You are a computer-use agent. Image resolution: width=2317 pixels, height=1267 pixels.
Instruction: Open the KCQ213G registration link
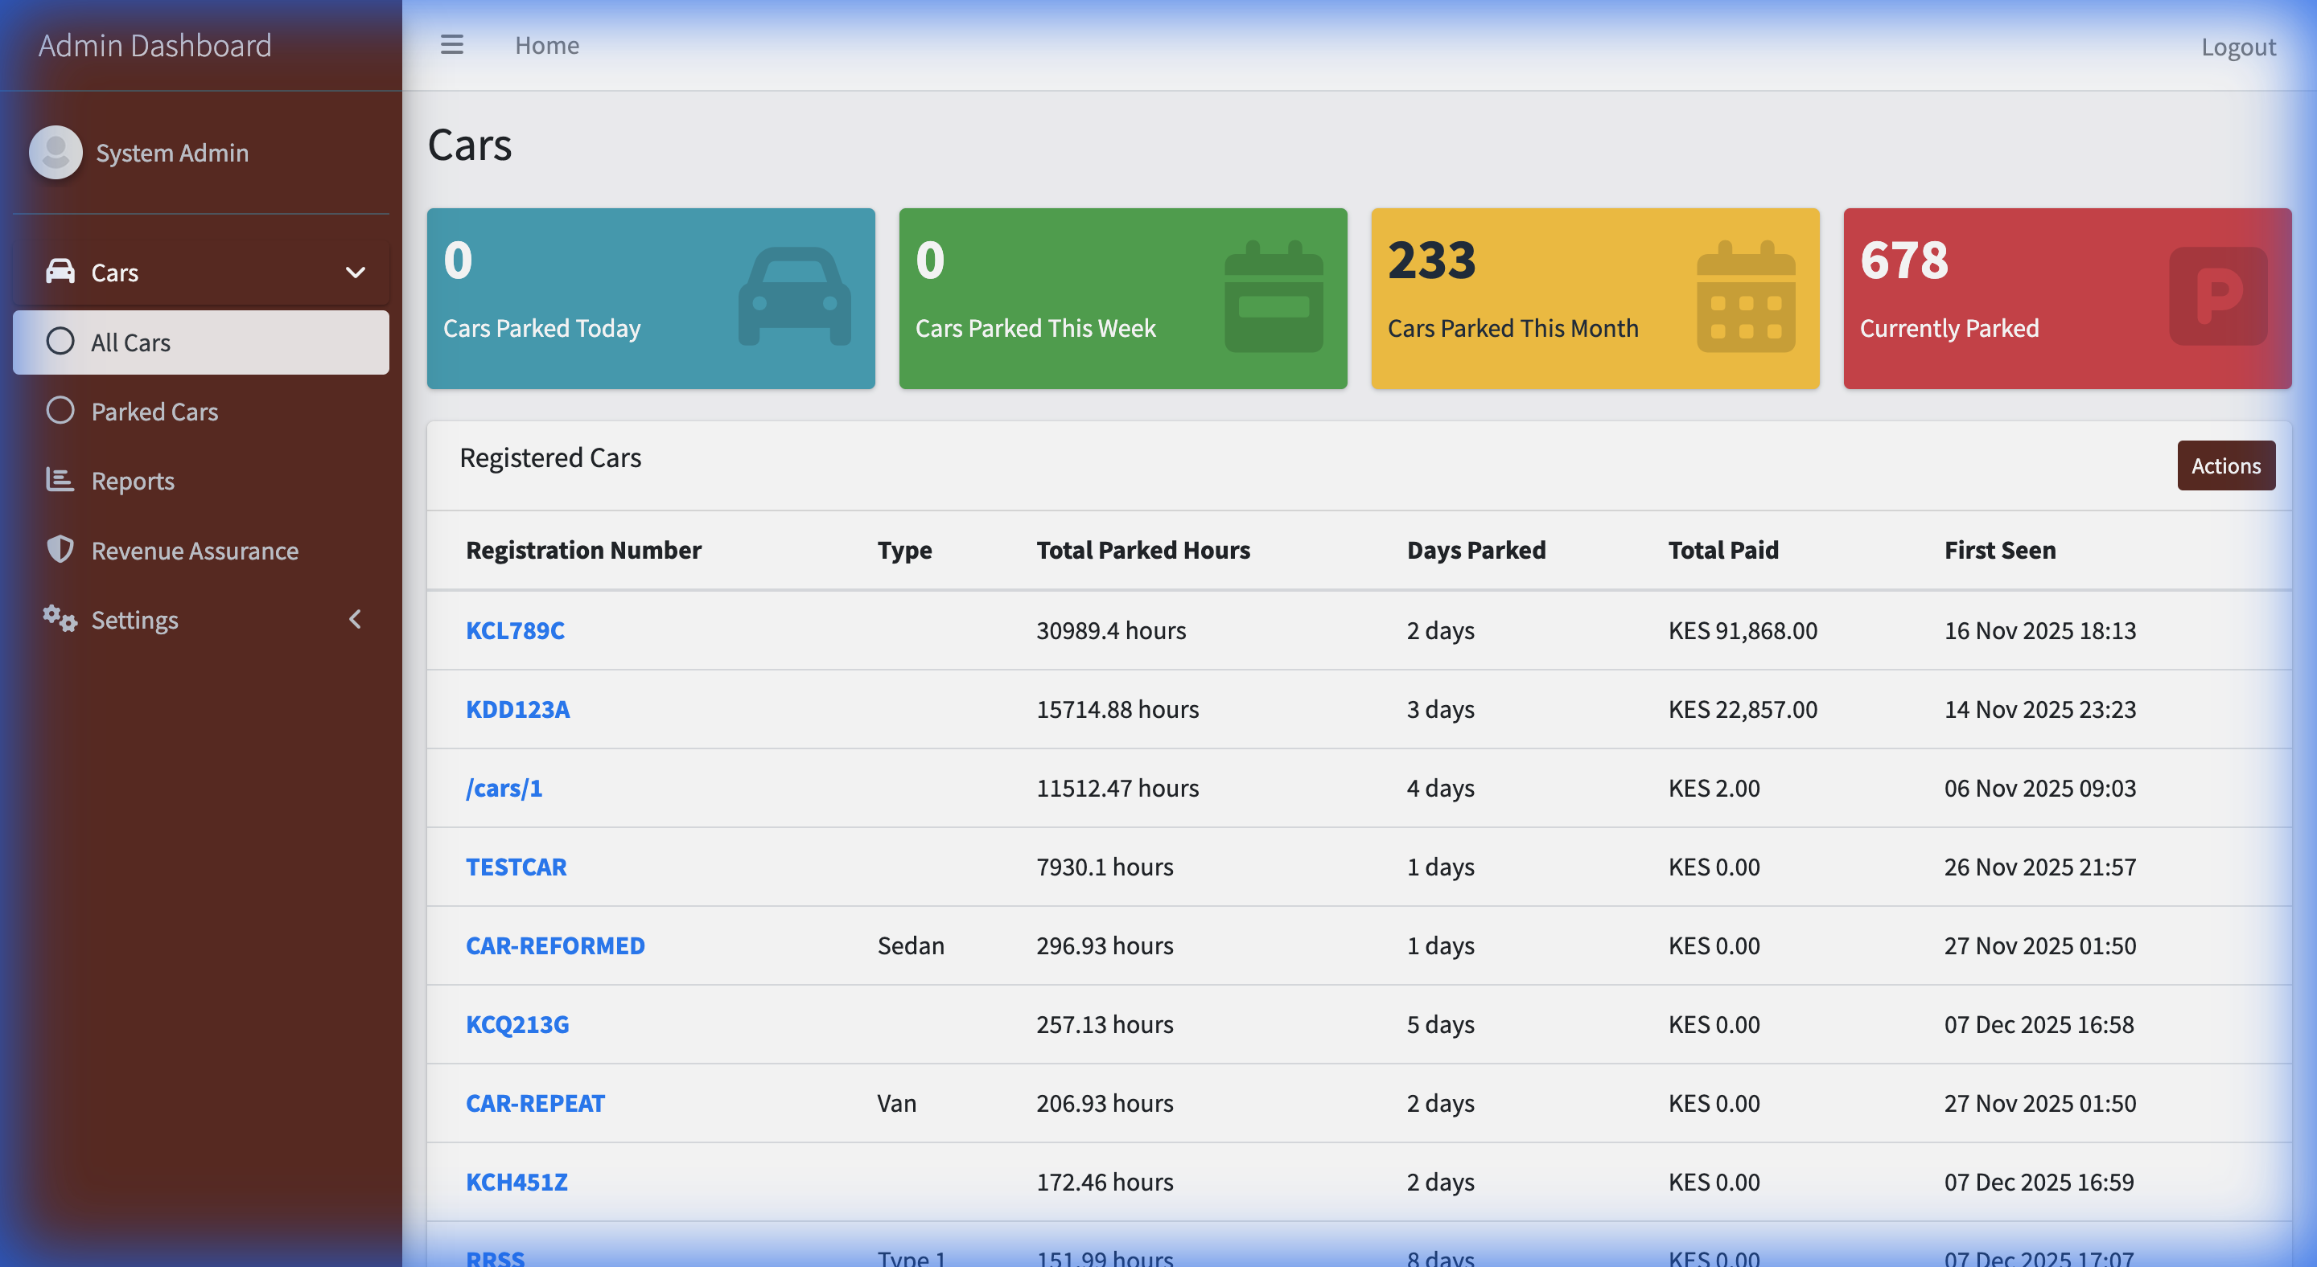point(517,1024)
